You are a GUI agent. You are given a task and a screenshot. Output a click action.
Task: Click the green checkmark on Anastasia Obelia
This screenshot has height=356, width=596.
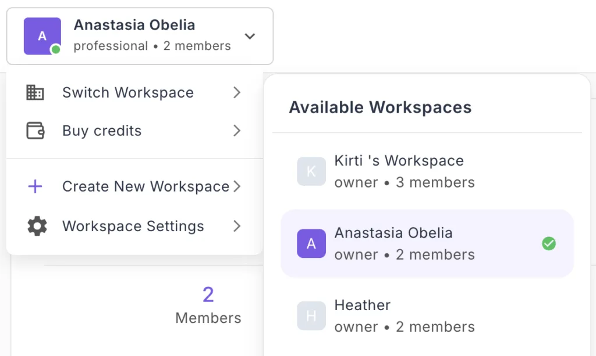pyautogui.click(x=548, y=243)
